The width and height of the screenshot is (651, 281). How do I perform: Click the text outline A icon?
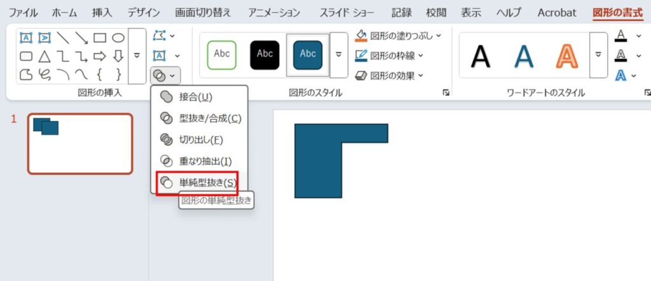(x=620, y=55)
